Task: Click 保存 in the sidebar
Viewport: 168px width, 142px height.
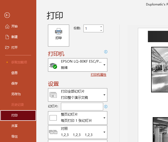Action: pyautogui.click(x=15, y=83)
